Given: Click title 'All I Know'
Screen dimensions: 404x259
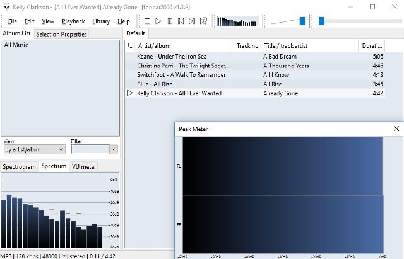Looking at the screenshot, I should 276,75.
